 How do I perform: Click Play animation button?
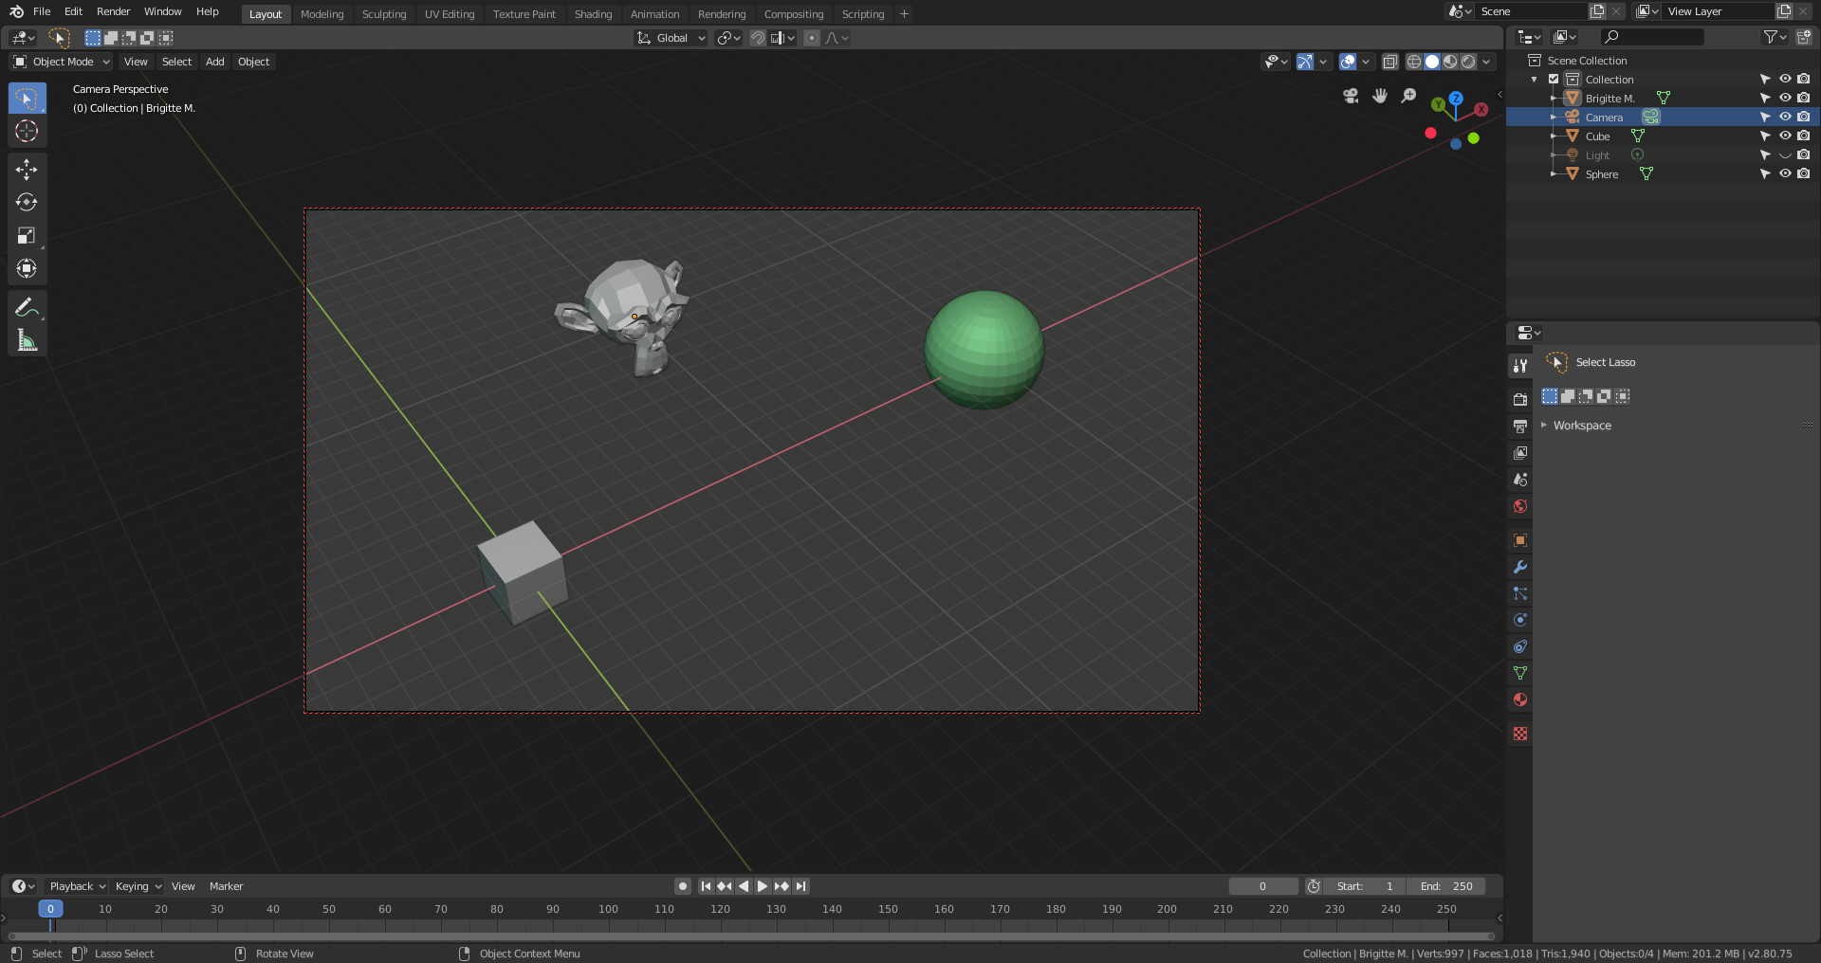pyautogui.click(x=763, y=886)
